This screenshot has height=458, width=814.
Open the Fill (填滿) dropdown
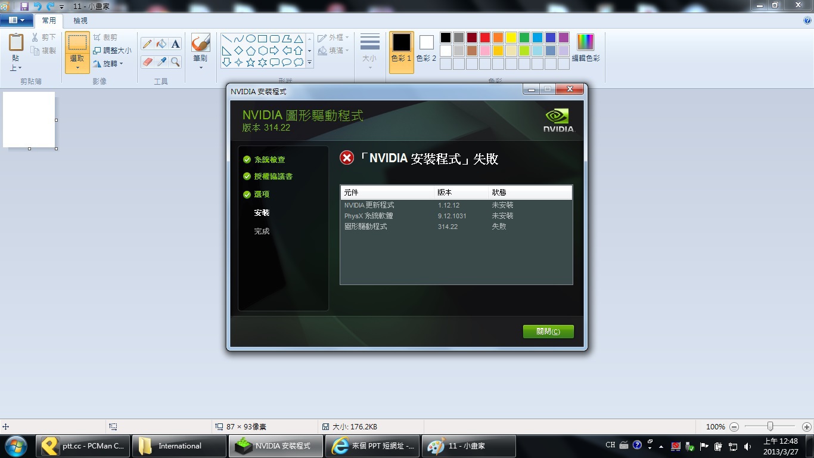pyautogui.click(x=334, y=51)
